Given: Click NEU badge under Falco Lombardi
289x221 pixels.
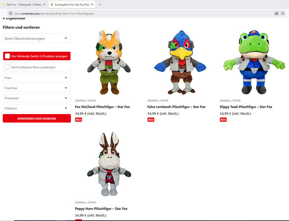Looking at the screenshot, I should (x=151, y=120).
